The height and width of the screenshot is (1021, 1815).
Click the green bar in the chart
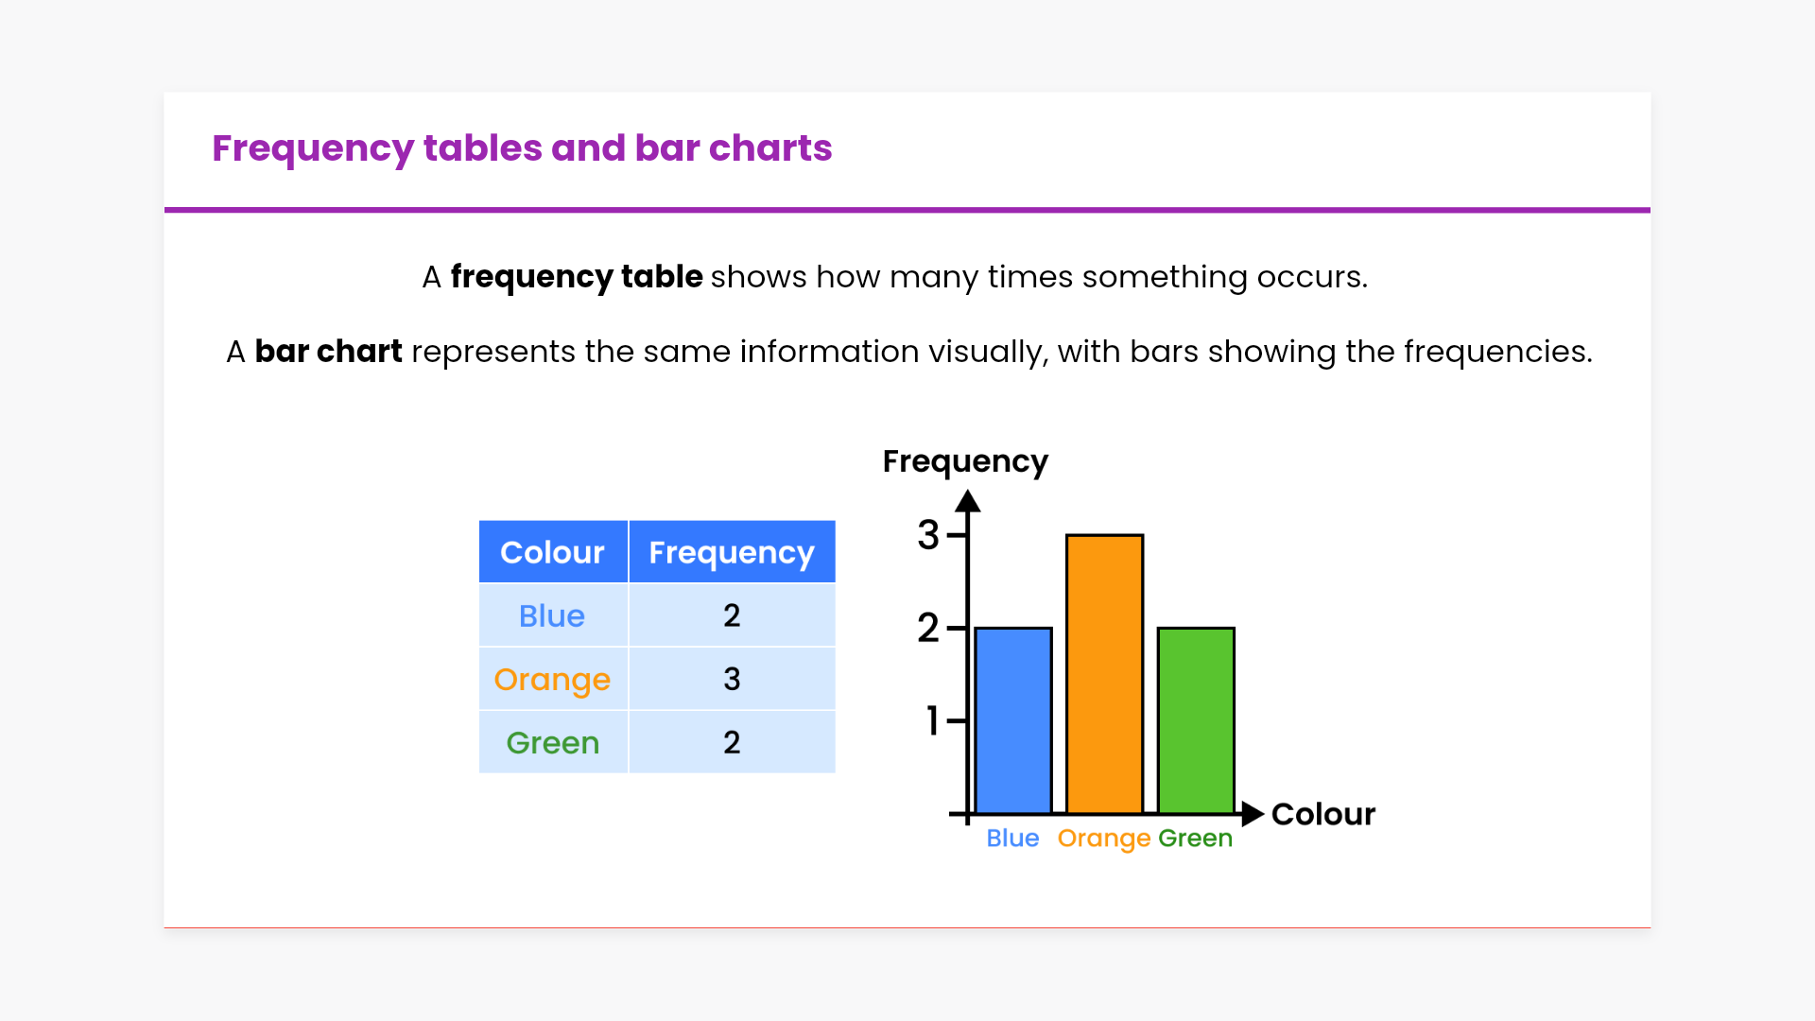(1196, 720)
